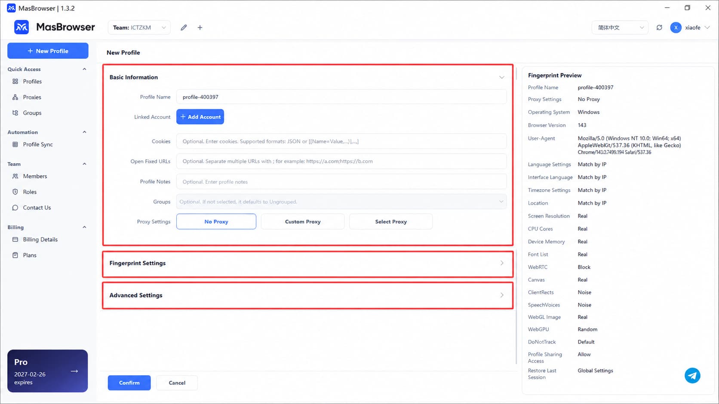This screenshot has width=719, height=404.
Task: Click the MasBrowser logo icon
Action: click(22, 27)
